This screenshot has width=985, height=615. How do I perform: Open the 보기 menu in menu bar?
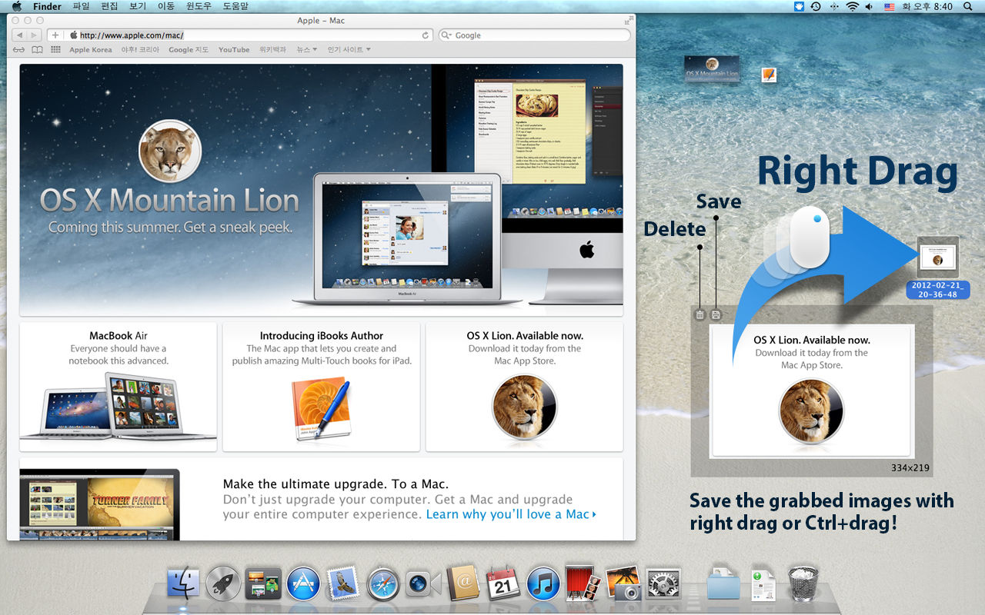(138, 6)
